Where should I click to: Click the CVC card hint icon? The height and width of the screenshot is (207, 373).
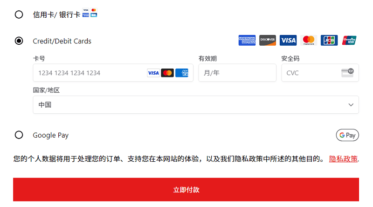click(x=347, y=73)
